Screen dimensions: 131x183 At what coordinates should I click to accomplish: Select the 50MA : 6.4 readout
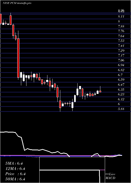point(15,179)
